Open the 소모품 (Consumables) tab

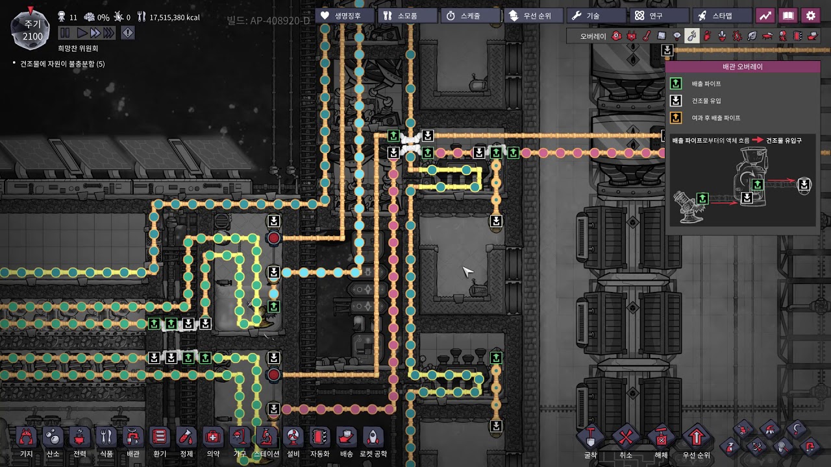(x=408, y=16)
